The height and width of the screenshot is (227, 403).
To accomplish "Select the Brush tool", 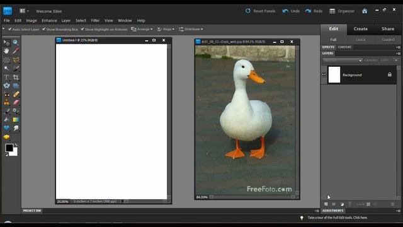I will [6, 111].
